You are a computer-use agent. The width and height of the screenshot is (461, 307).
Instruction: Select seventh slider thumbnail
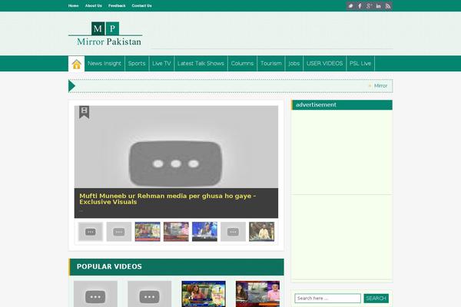tap(262, 232)
